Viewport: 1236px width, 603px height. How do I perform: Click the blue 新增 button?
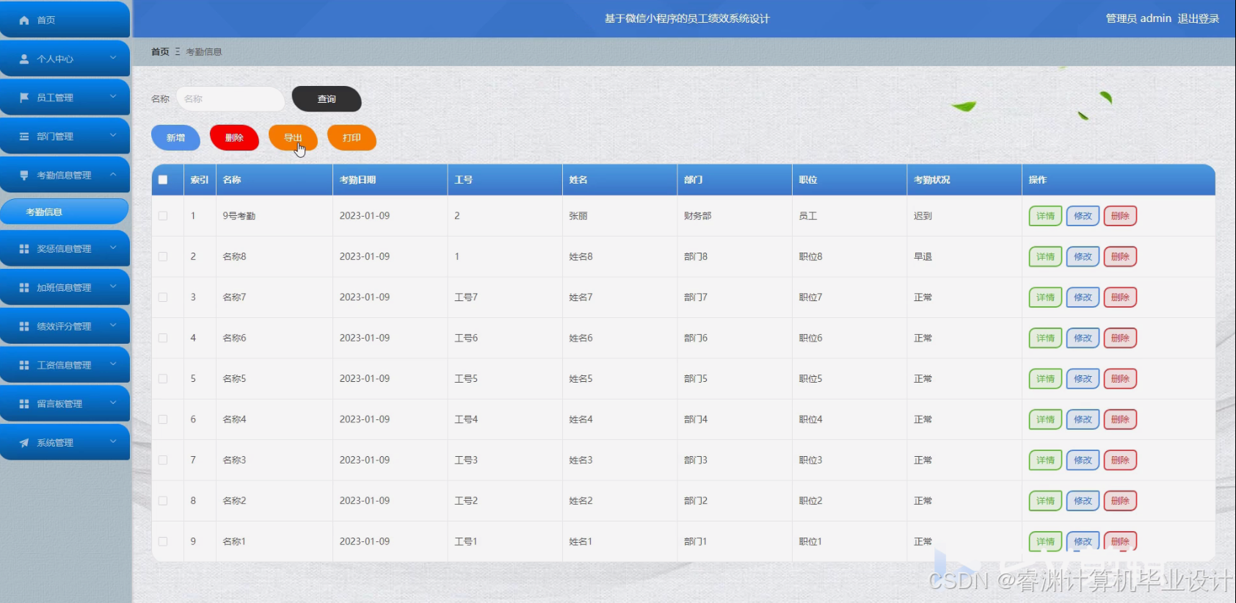tap(175, 137)
